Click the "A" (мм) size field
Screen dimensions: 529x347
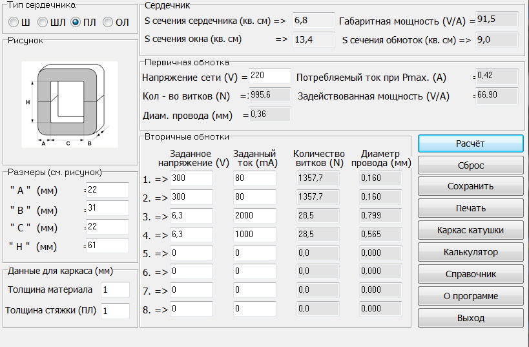(x=108, y=190)
